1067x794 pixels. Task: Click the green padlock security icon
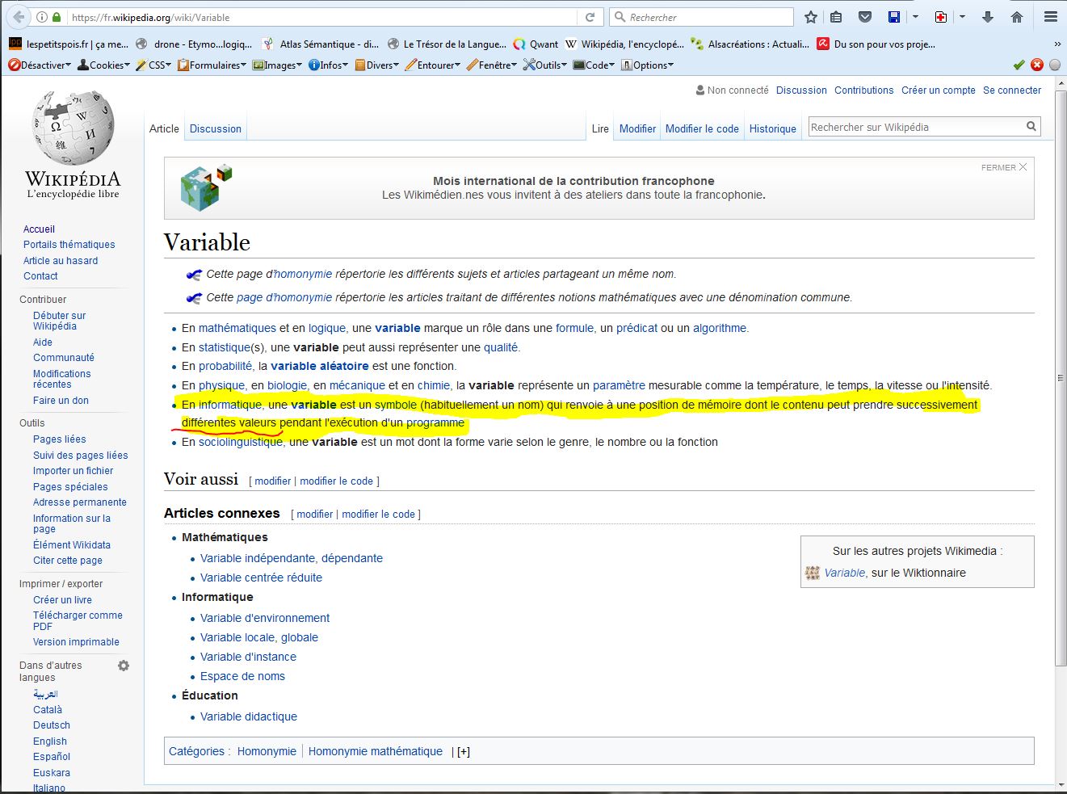point(57,17)
